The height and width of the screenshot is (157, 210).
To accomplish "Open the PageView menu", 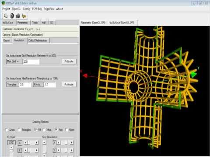I will 49,9.
